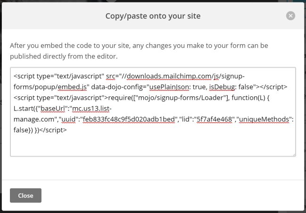306x213 pixels.
Task: Close the dialog with the X icon
Action: [290, 16]
